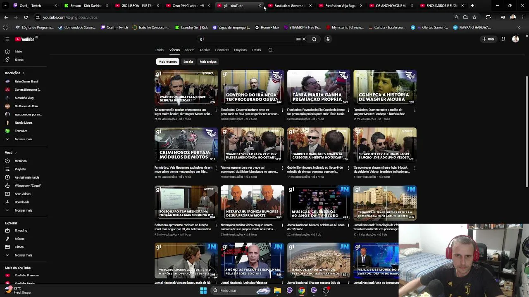Switch to channel Playlists tab

(x=240, y=50)
